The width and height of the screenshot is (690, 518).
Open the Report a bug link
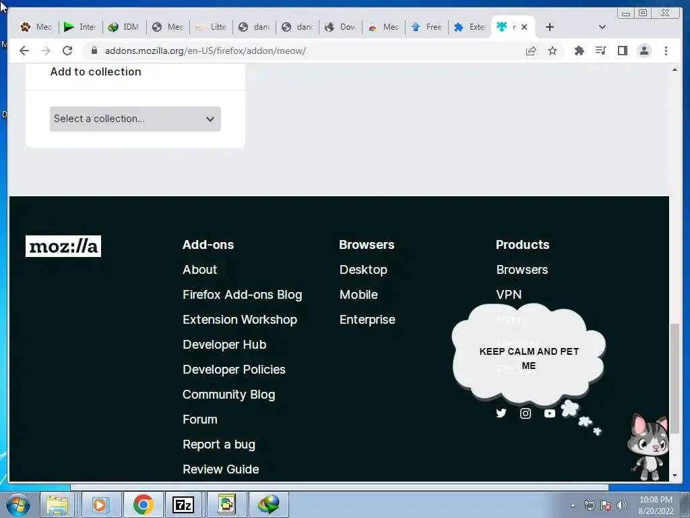[219, 444]
